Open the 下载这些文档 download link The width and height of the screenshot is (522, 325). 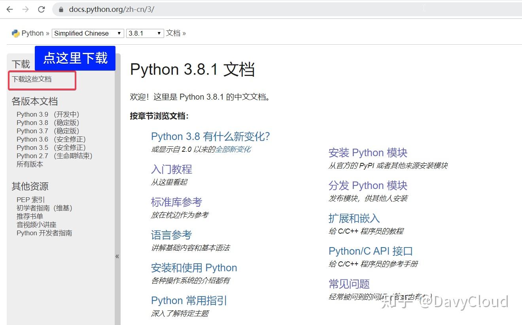pyautogui.click(x=32, y=79)
